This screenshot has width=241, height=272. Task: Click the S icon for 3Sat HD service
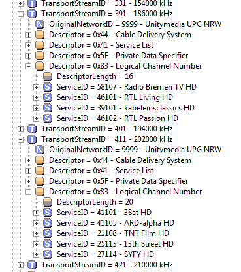(48, 212)
